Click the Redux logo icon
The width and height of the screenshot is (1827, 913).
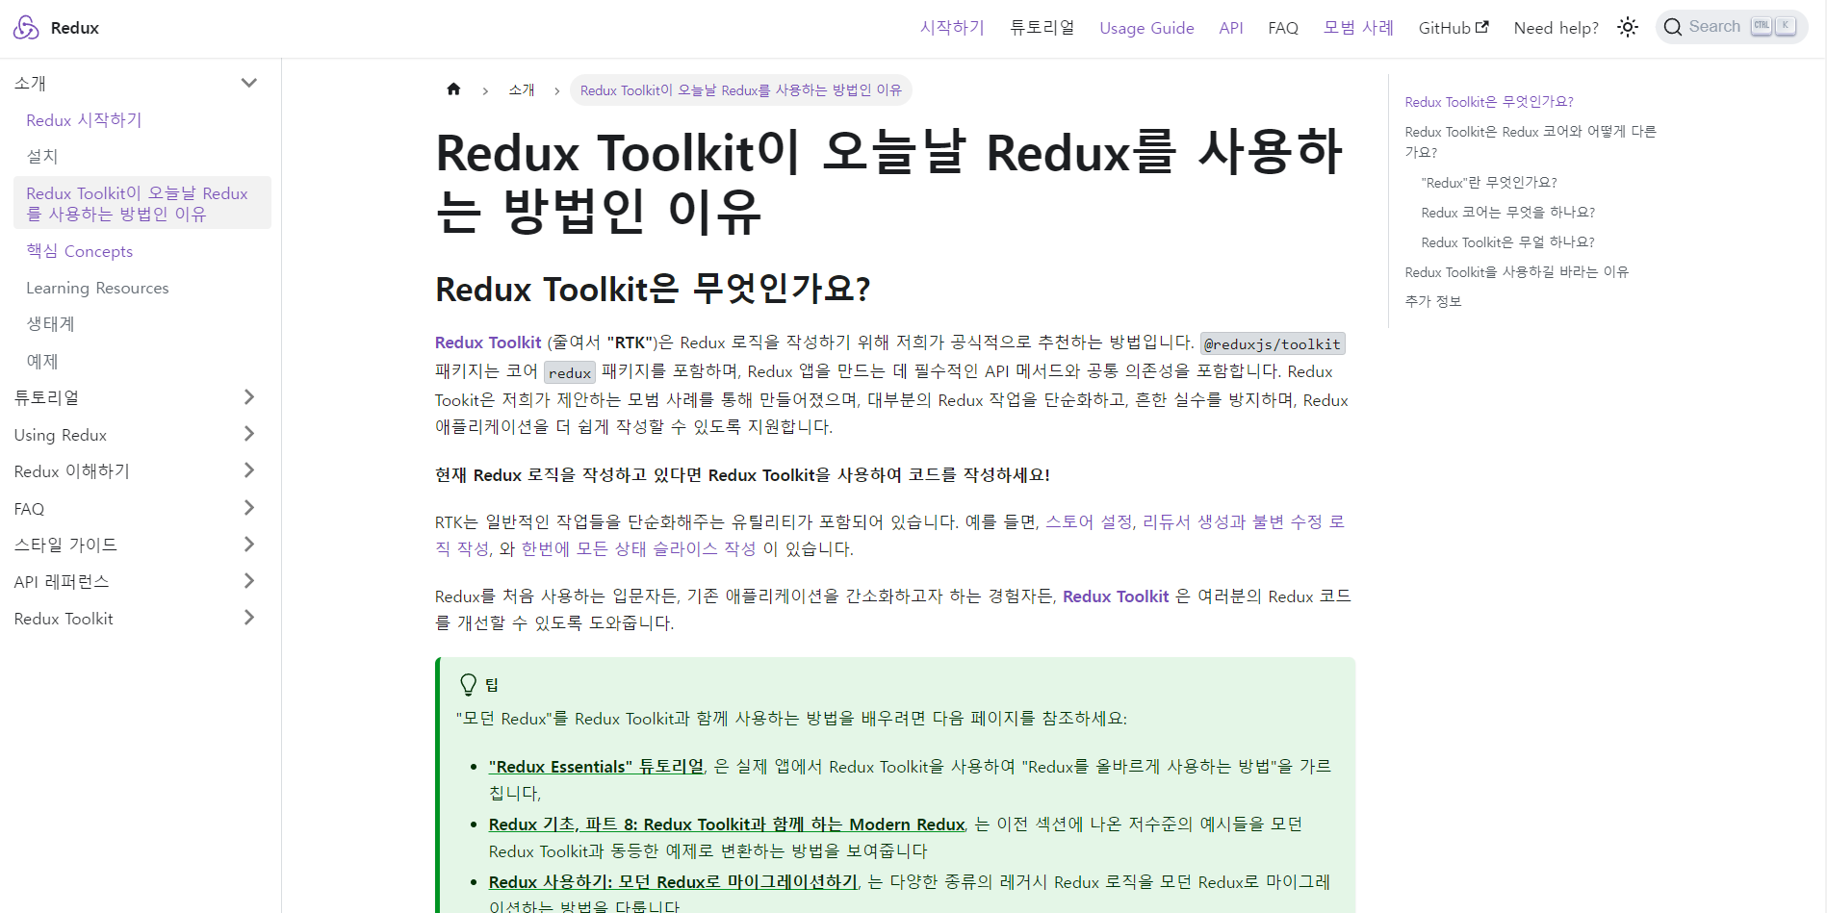pyautogui.click(x=26, y=28)
